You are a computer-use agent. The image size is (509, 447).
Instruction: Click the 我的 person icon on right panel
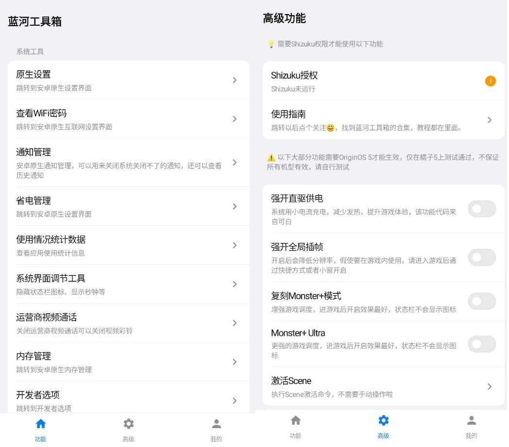click(x=471, y=420)
